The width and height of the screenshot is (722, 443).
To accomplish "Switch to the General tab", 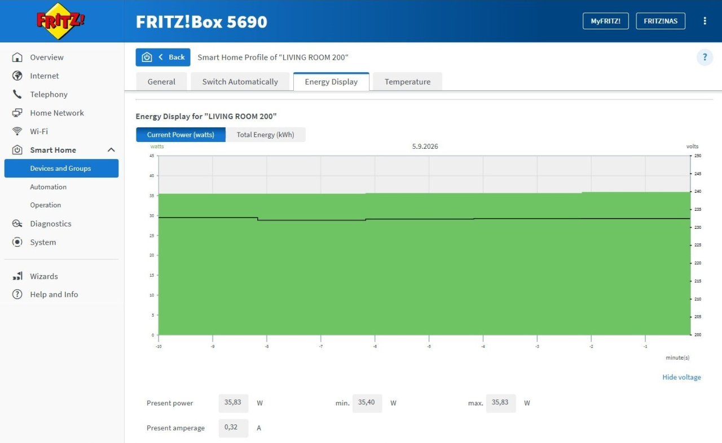I will coord(161,82).
